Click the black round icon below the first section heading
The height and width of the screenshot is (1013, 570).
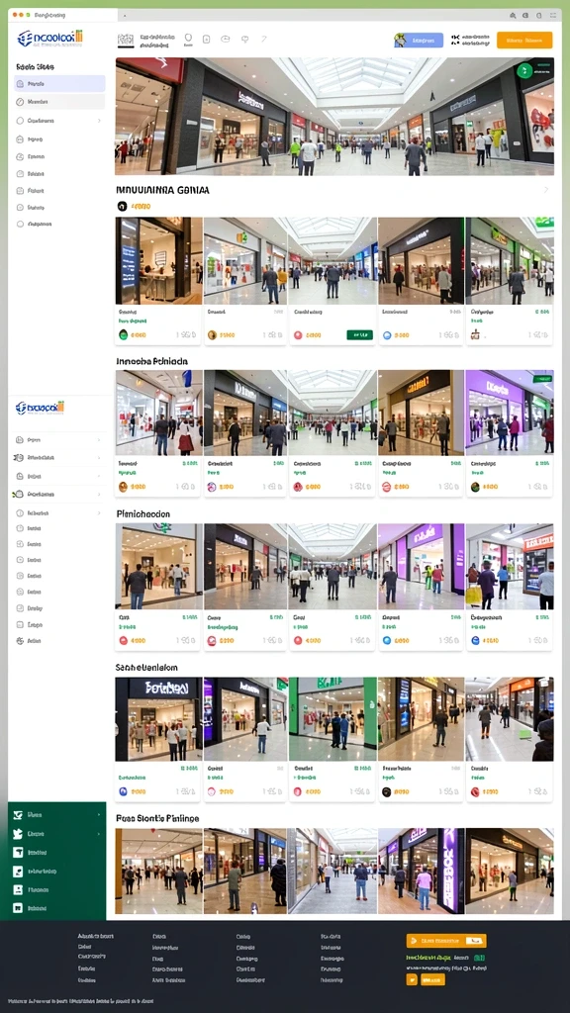coord(122,206)
